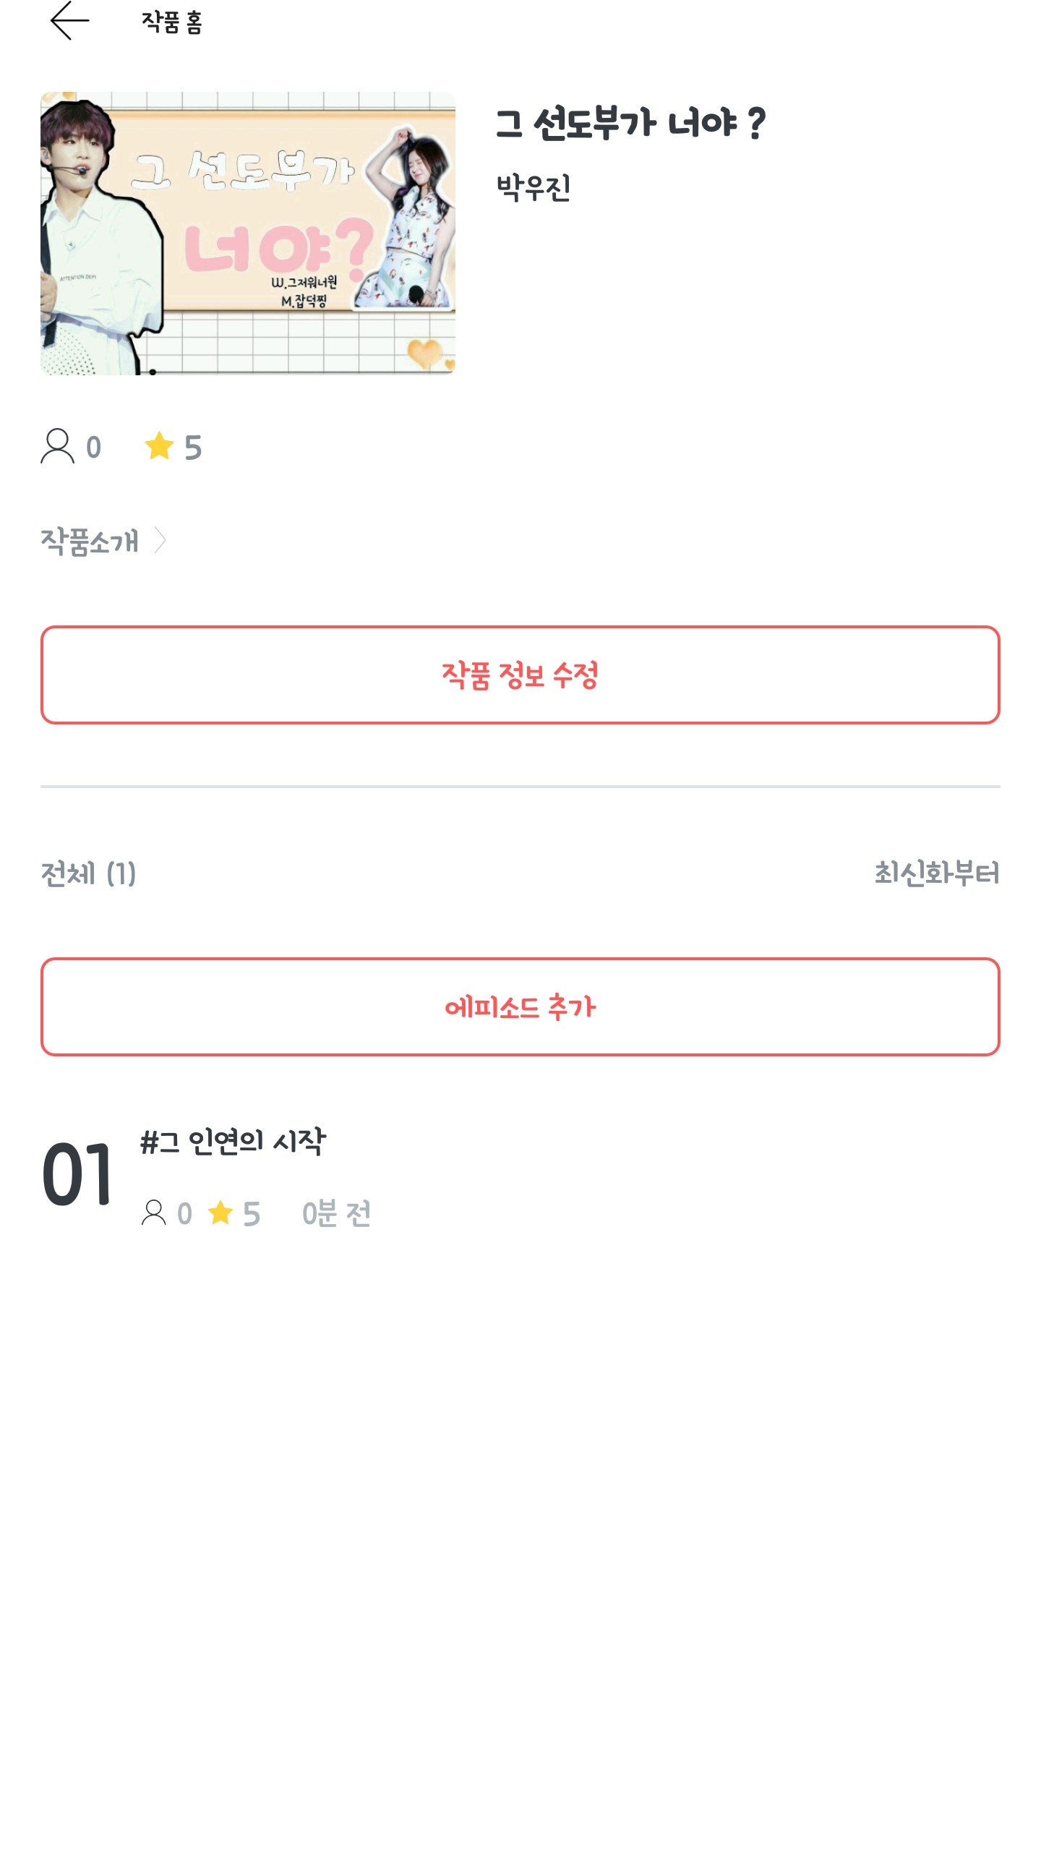Go back using the arrow icon
The image size is (1041, 1851).
tap(69, 21)
